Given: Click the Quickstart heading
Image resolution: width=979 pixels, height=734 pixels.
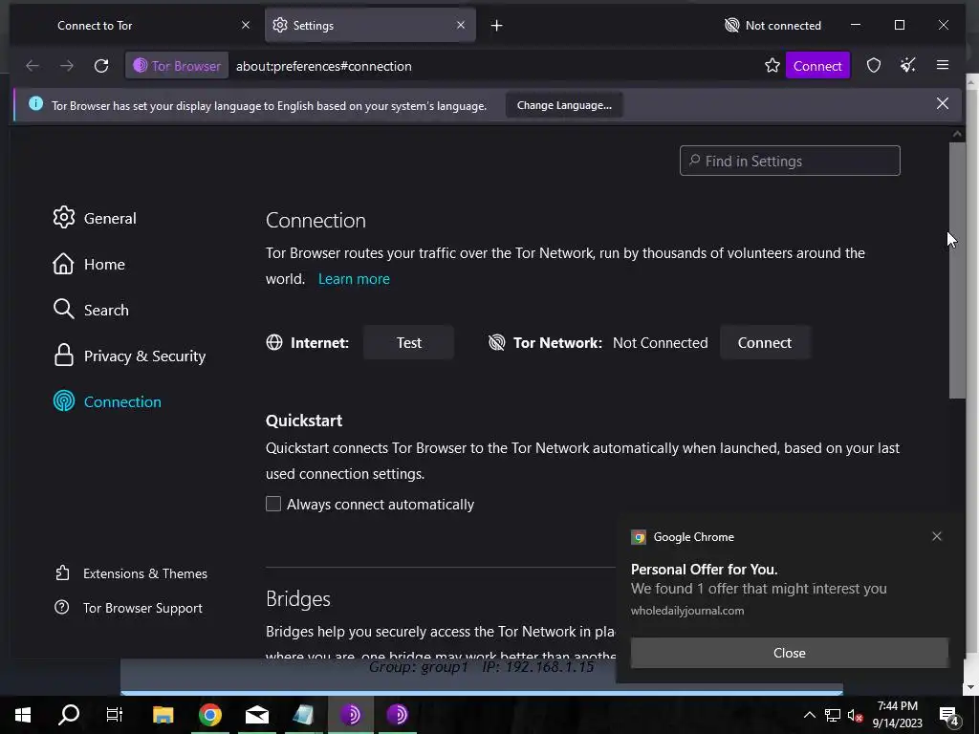Looking at the screenshot, I should pos(304,421).
